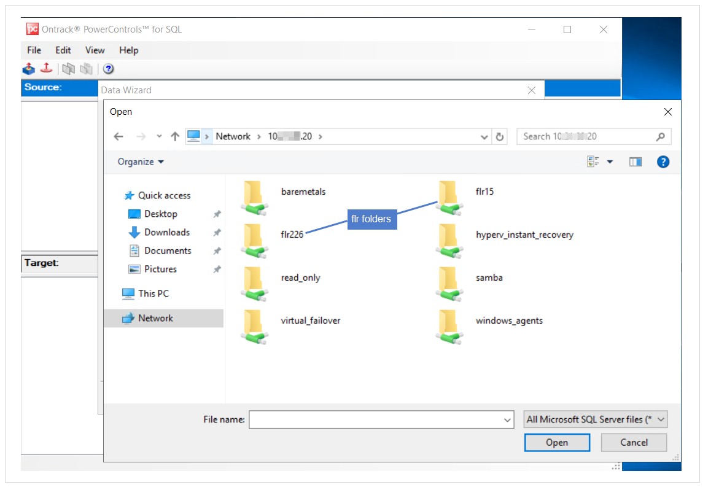Close the Data Wizard window

[x=532, y=90]
